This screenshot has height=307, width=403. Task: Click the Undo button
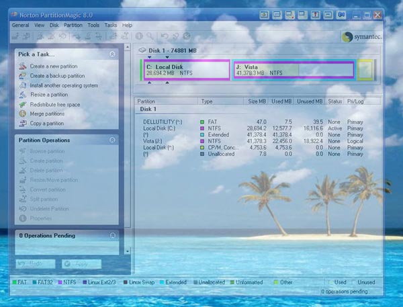[x=36, y=264]
